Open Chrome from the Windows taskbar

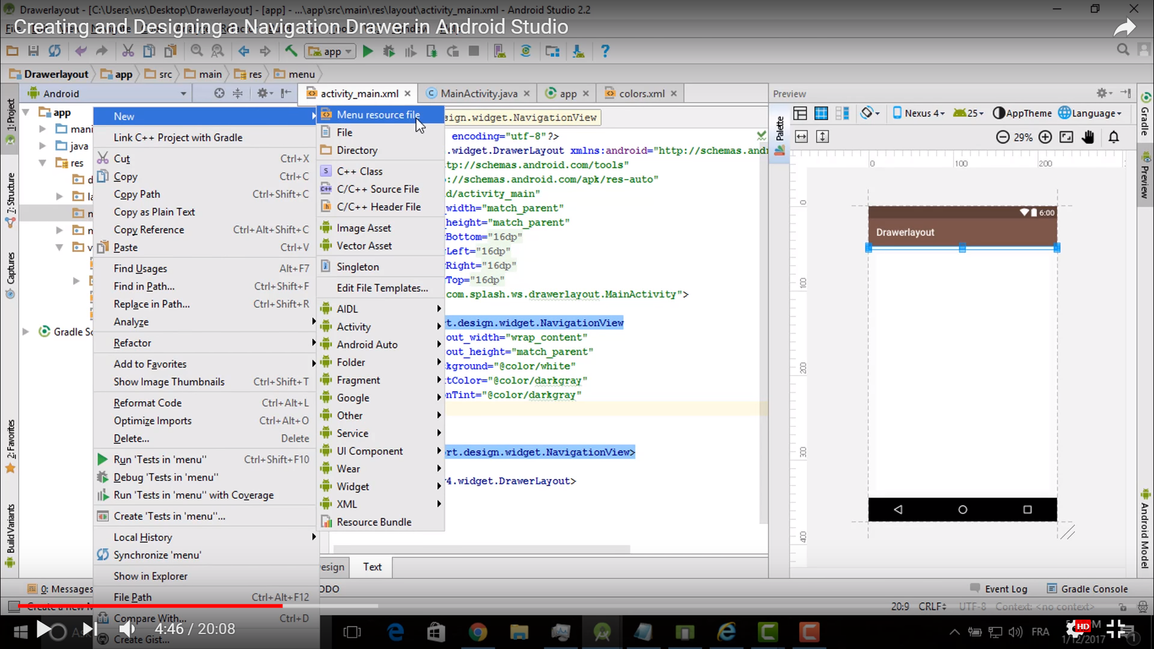478,632
